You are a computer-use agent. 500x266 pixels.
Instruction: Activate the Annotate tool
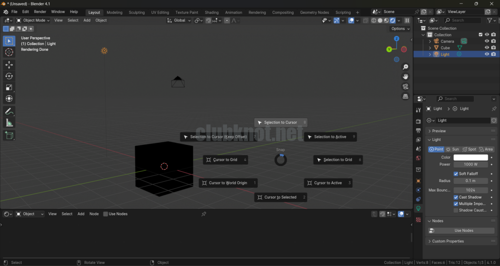[x=9, y=111]
